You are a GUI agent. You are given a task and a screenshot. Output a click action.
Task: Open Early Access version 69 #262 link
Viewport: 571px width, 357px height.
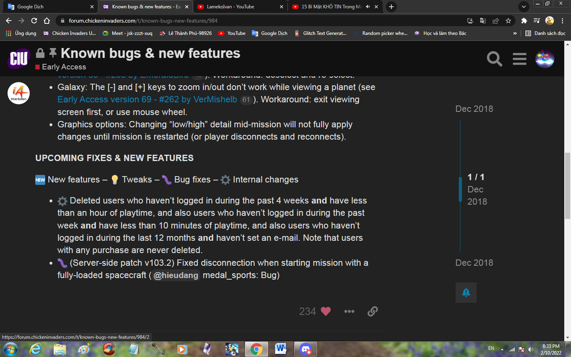[147, 100]
